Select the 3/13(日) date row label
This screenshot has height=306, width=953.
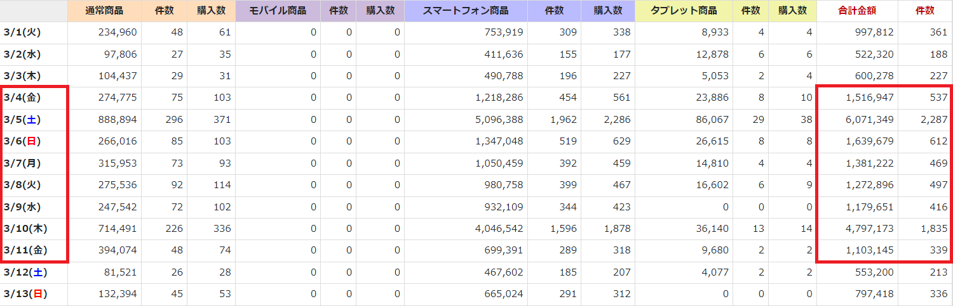pos(24,294)
